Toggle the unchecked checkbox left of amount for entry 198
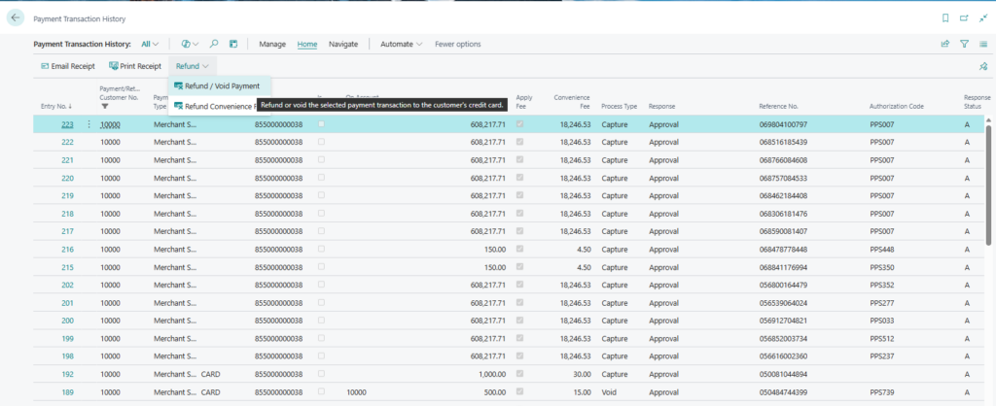Image resolution: width=996 pixels, height=406 pixels. 321,355
